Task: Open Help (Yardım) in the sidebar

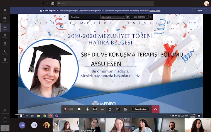Action: coord(5,120)
